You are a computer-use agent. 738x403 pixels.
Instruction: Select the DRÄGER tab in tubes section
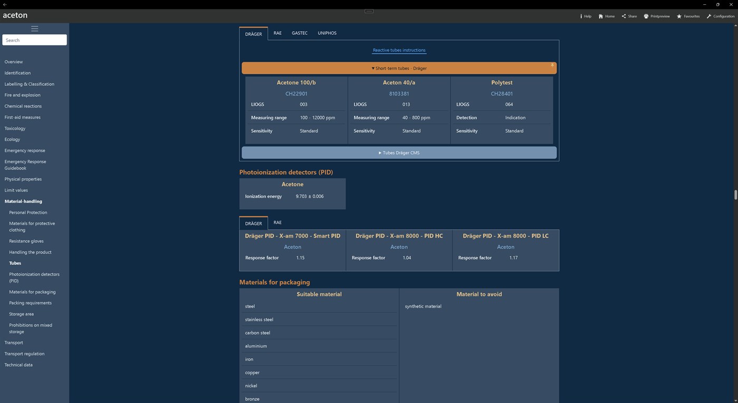[253, 34]
